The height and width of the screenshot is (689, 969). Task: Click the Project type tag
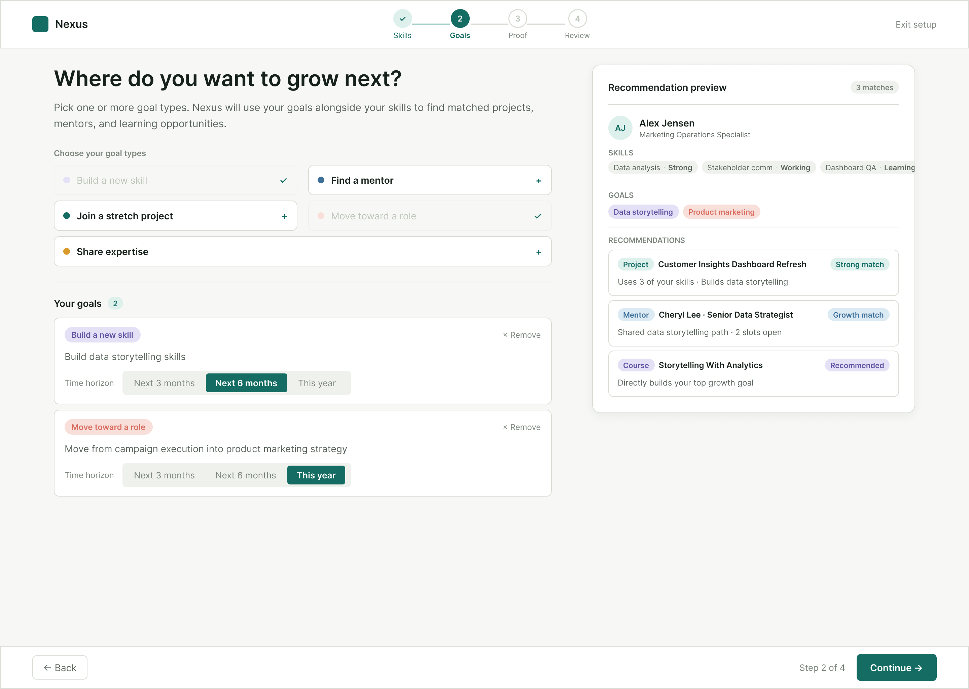(636, 264)
